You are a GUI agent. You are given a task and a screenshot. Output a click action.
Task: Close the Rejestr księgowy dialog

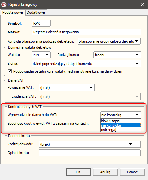143,4
